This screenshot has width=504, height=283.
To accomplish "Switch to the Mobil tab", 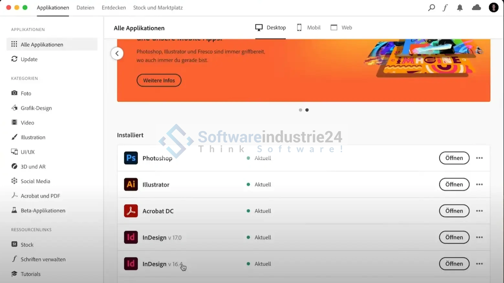I will click(x=309, y=28).
